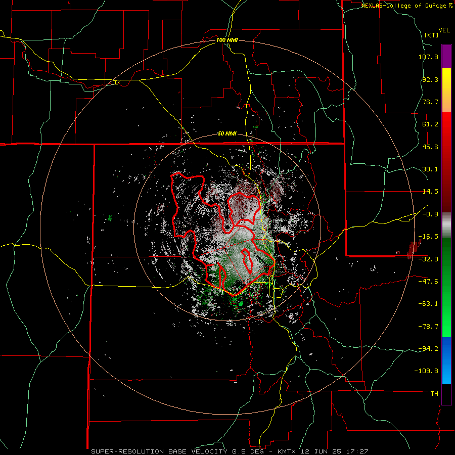This screenshot has width=455, height=455.
Task: Click the -16.5 velocity scale value
Action: tap(428, 237)
